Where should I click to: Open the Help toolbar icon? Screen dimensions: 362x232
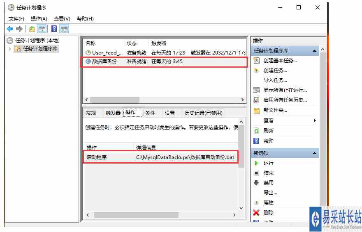click(54, 29)
